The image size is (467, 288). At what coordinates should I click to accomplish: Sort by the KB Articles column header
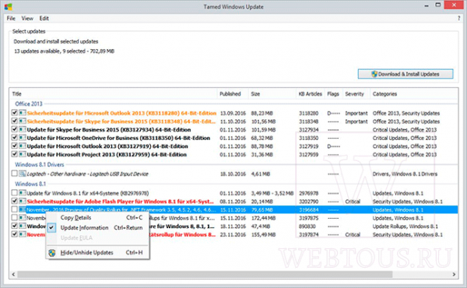(x=311, y=94)
